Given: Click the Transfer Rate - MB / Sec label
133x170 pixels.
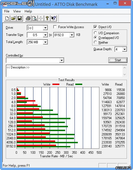Looking at the screenshot, I should [56, 156].
